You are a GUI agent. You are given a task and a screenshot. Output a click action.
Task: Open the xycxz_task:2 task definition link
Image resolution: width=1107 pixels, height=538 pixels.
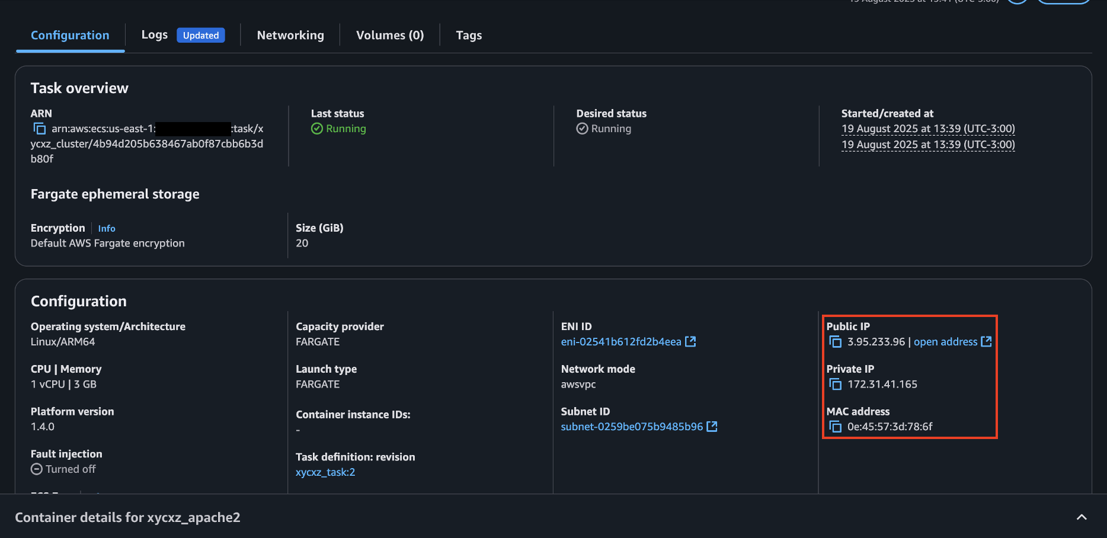(x=325, y=472)
